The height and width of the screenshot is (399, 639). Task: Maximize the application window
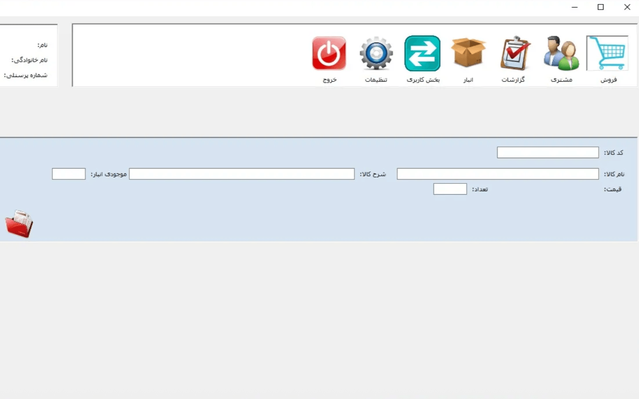(x=600, y=7)
